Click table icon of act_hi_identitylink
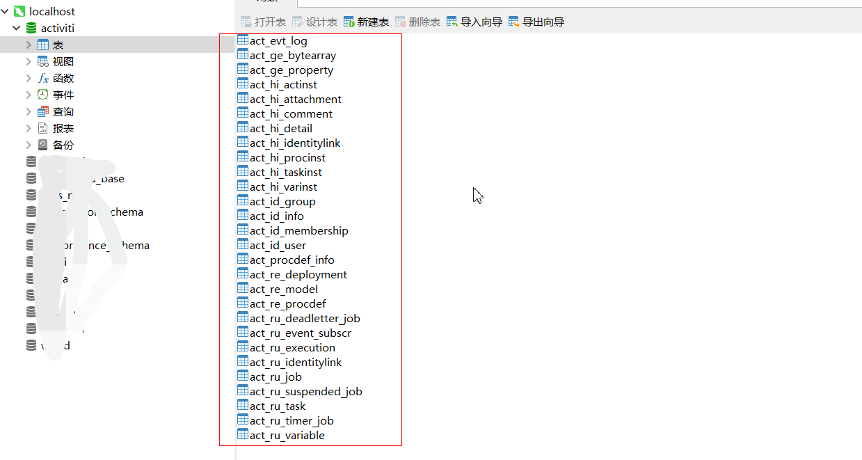 243,142
